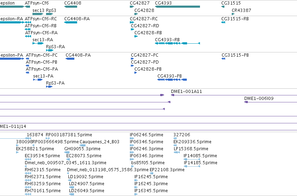Select EST RH62371.5prime
297x196 pixels.
pyautogui.click(x=43, y=177)
